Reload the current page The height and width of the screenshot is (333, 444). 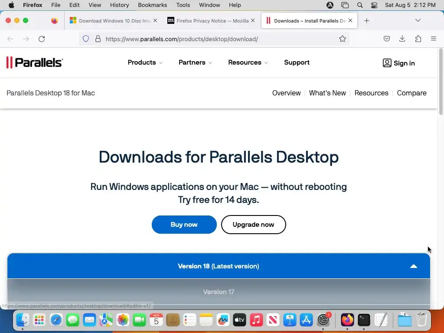(x=42, y=39)
